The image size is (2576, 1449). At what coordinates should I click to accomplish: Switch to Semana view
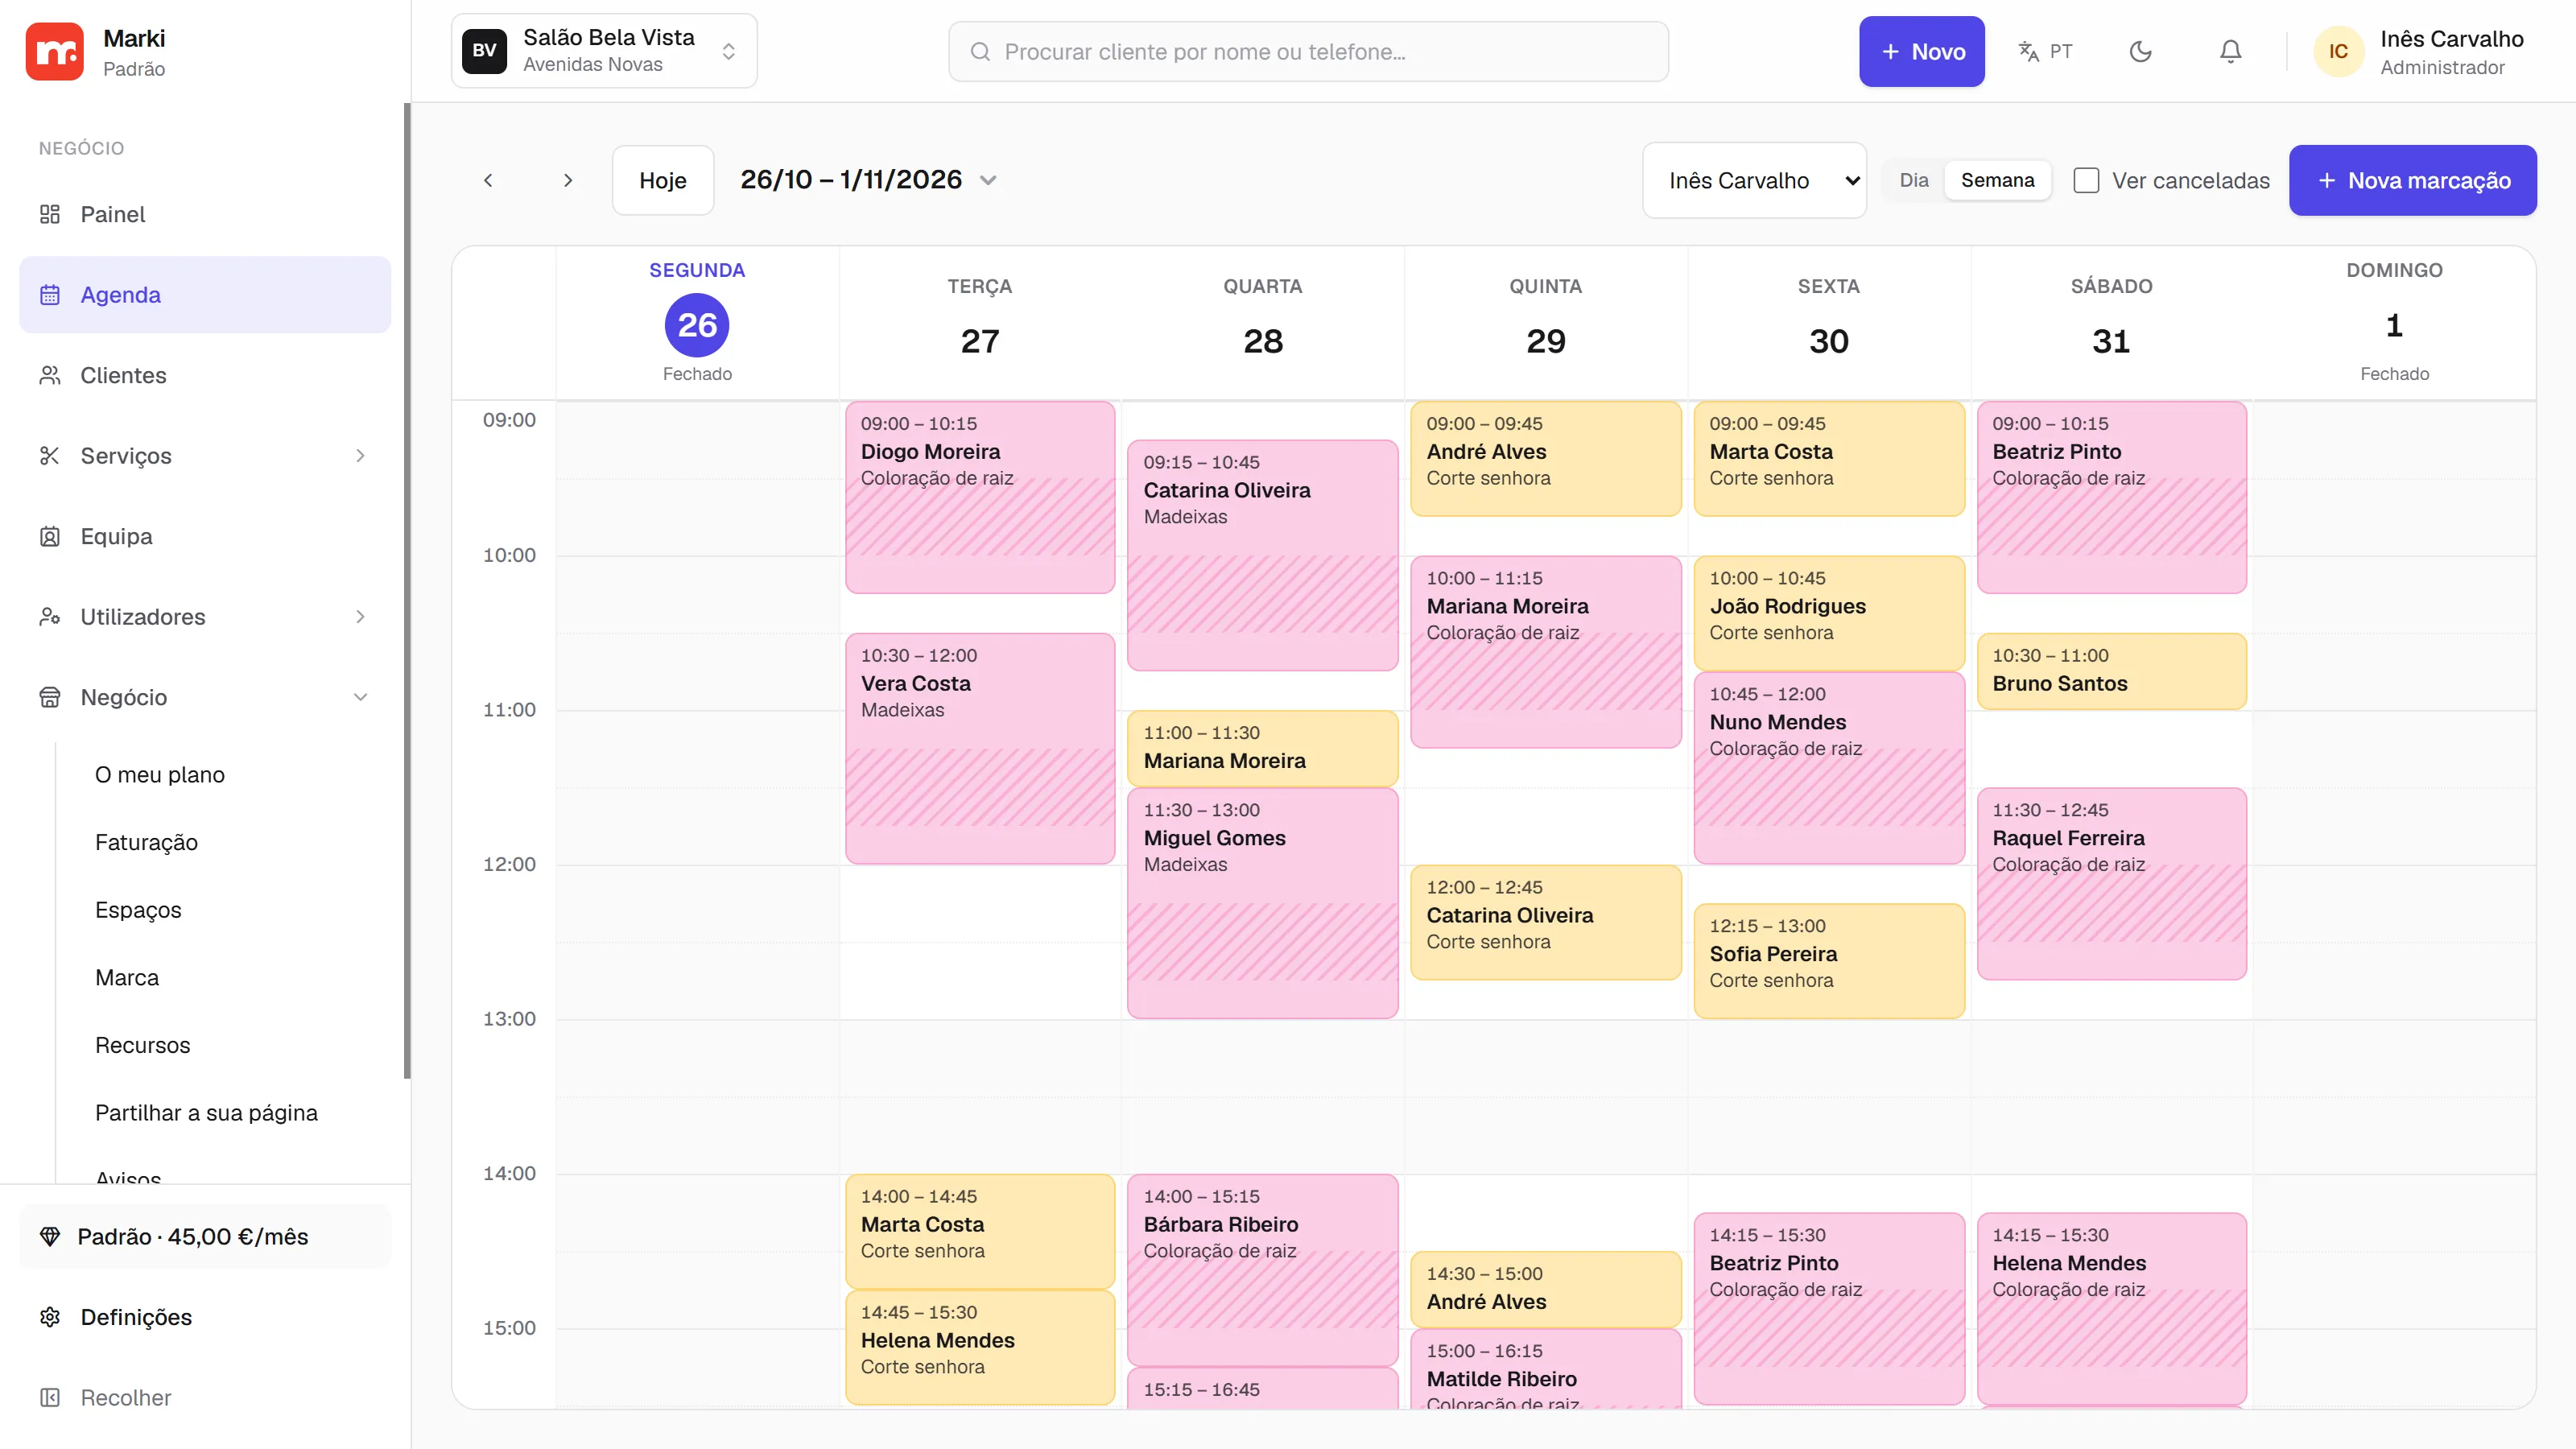click(x=1997, y=180)
